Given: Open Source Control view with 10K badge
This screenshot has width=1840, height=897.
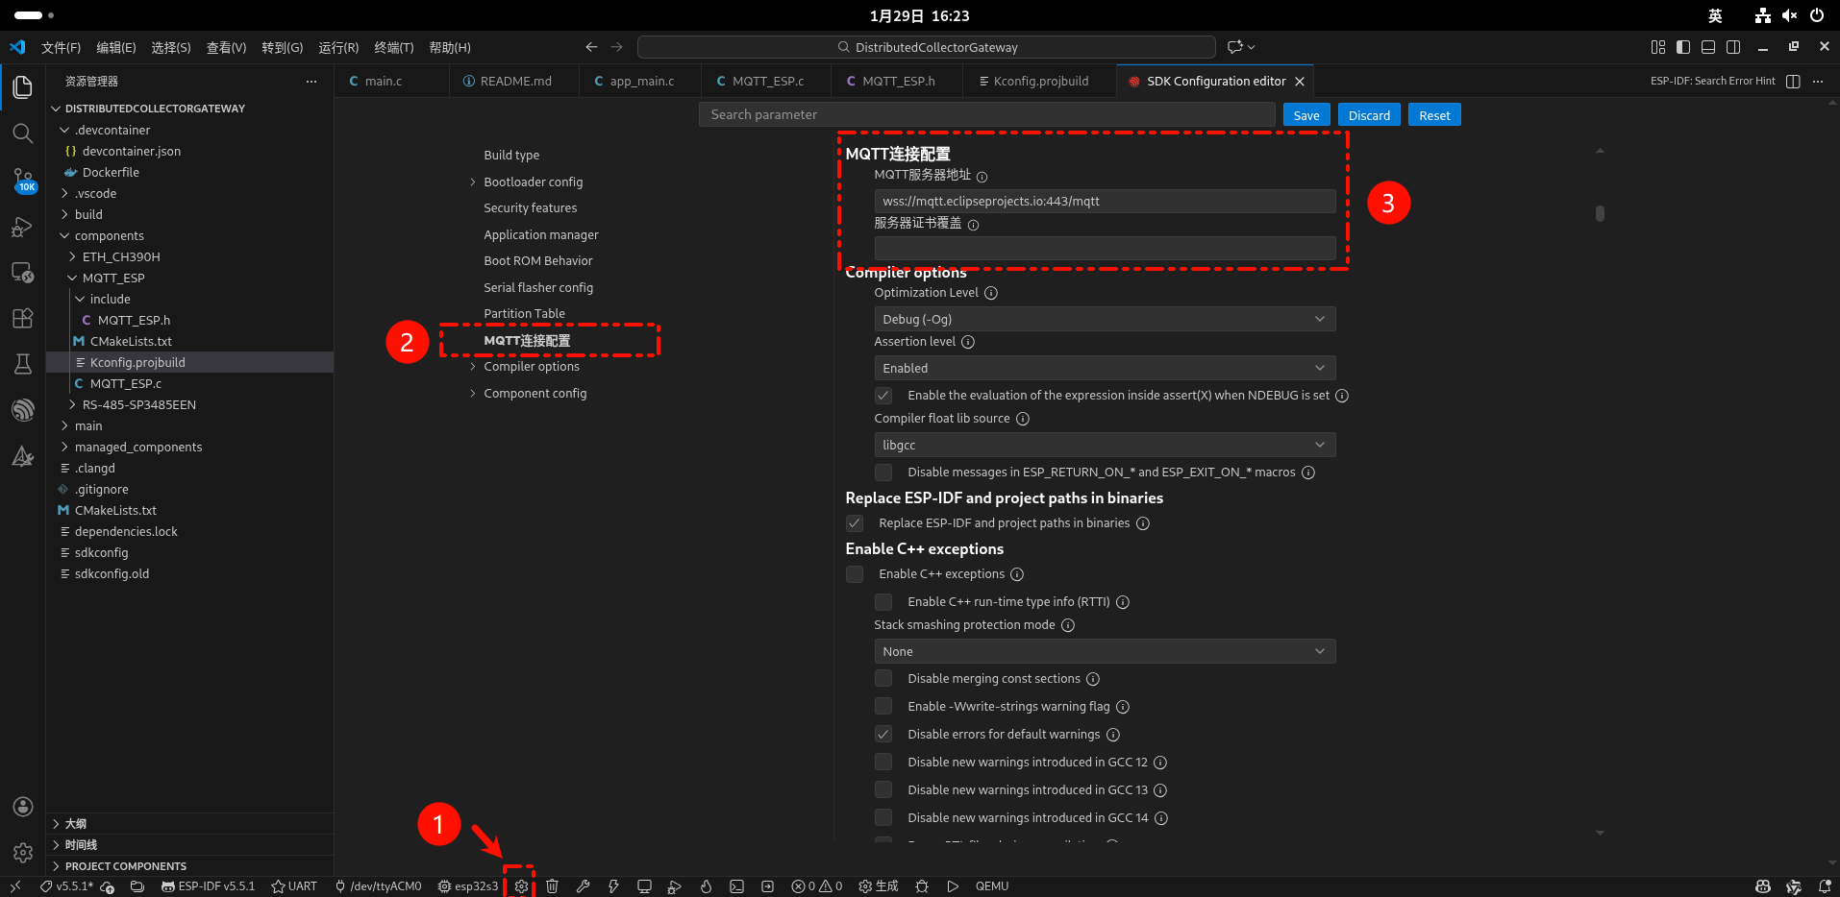Looking at the screenshot, I should 22,180.
